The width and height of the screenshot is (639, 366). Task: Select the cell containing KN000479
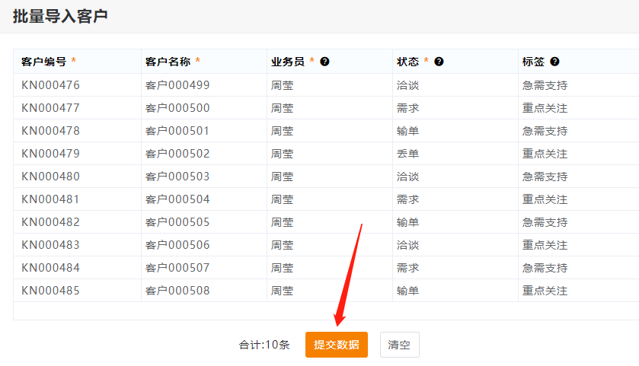[50, 154]
